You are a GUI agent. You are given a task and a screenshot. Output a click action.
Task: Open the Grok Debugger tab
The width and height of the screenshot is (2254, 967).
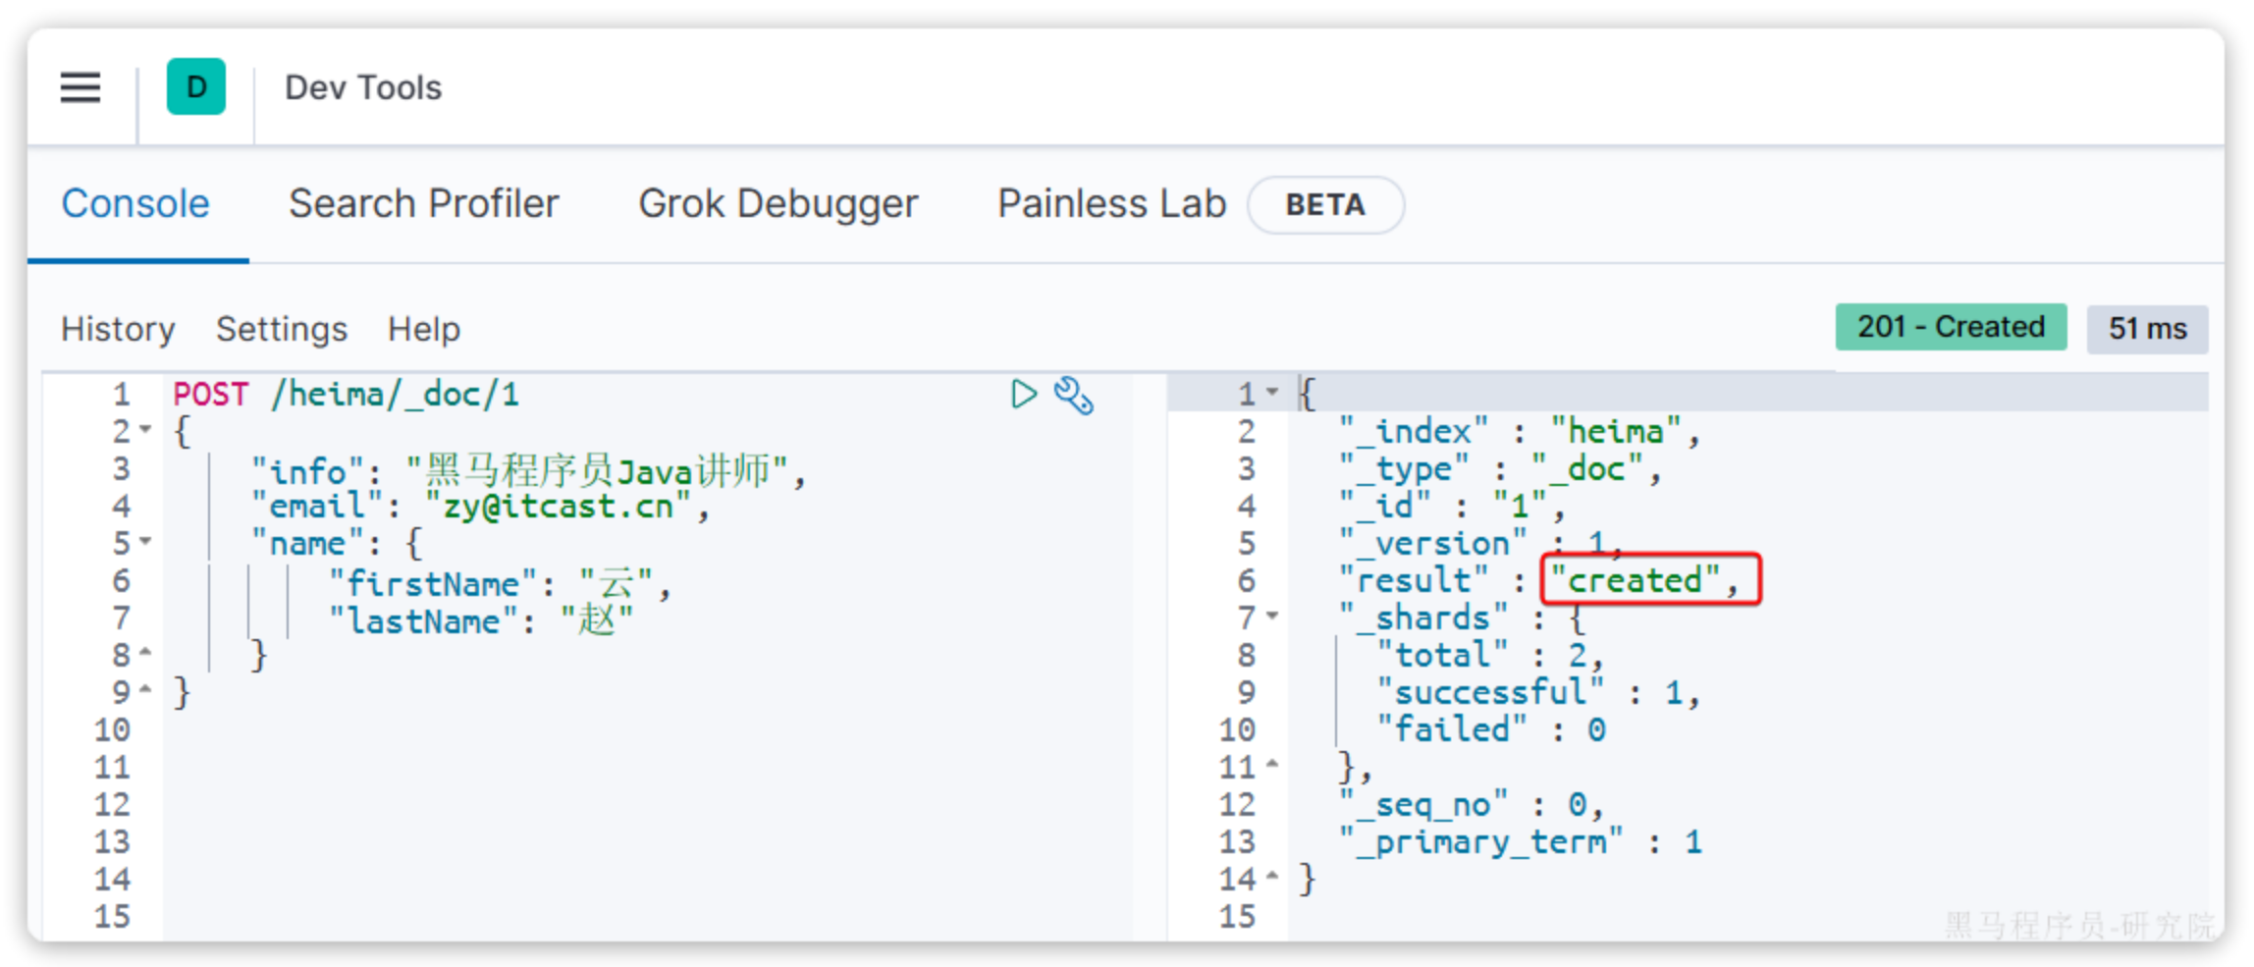click(778, 204)
